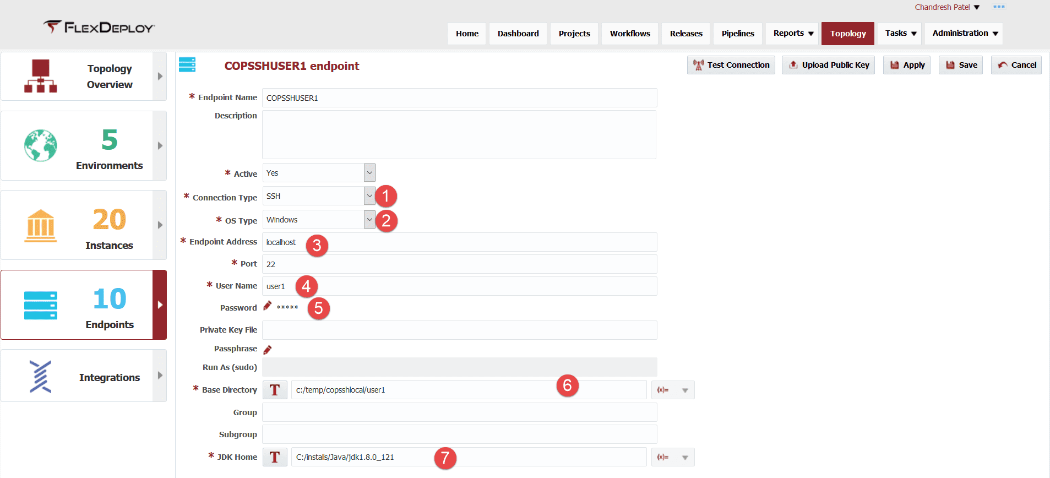
Task: Toggle text mode for Base Directory
Action: click(275, 390)
